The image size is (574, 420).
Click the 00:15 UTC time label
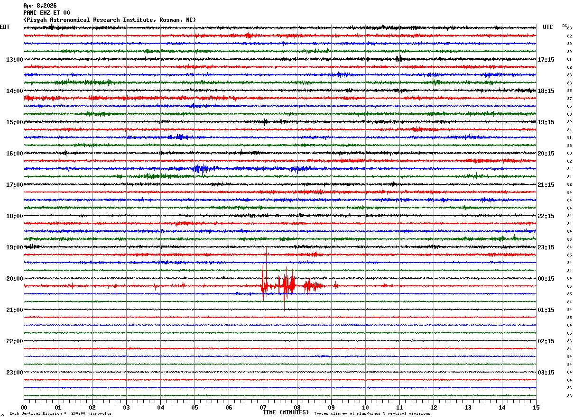pos(546,279)
